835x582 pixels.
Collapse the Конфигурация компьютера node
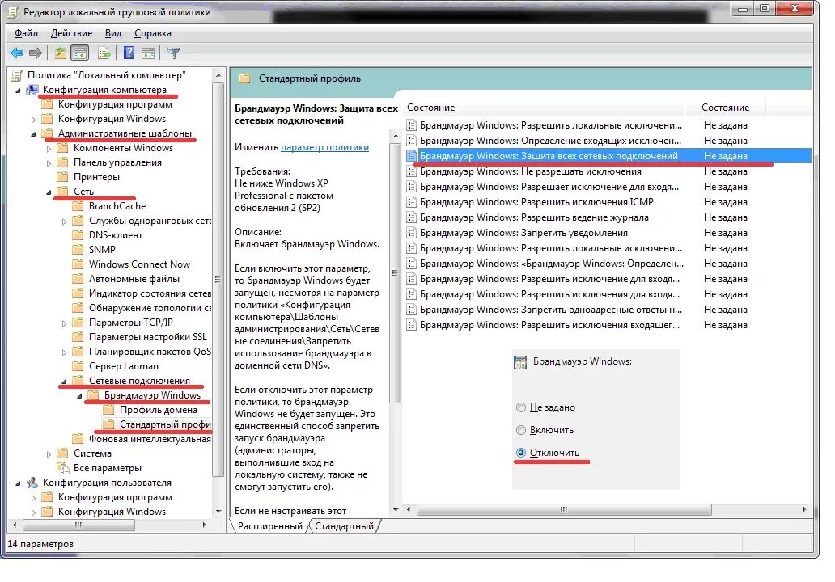(x=18, y=91)
